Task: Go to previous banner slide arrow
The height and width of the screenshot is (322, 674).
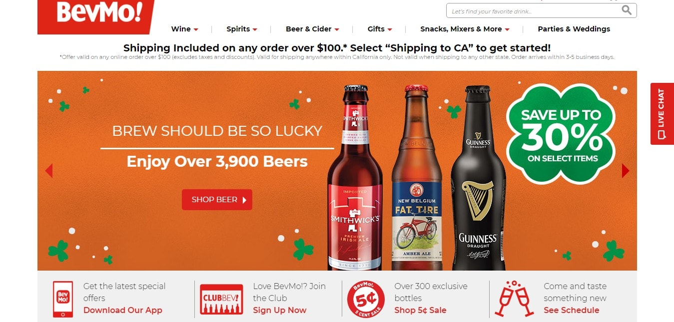Action: click(x=49, y=171)
